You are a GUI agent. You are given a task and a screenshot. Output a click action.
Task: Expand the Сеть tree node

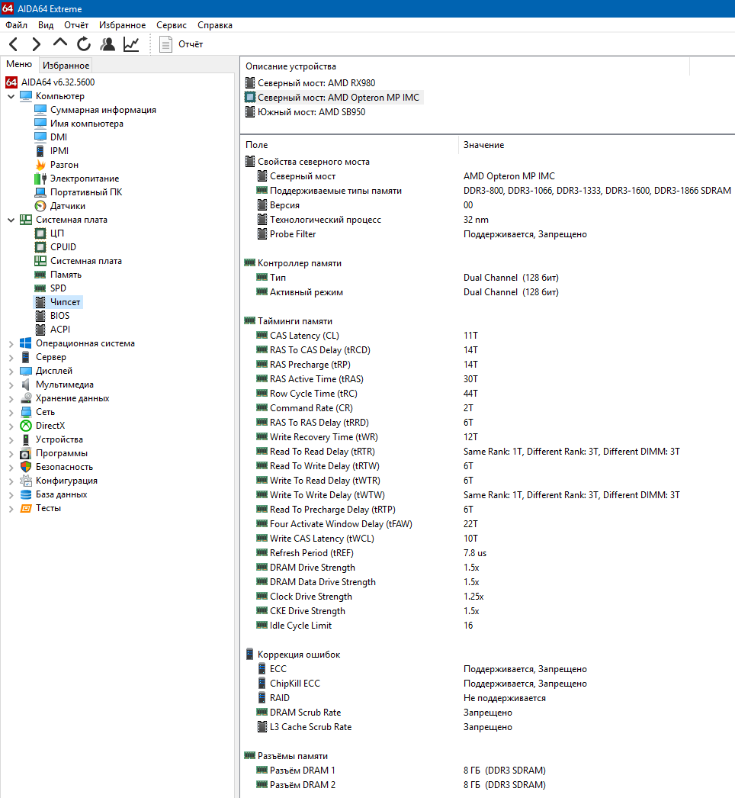point(11,412)
